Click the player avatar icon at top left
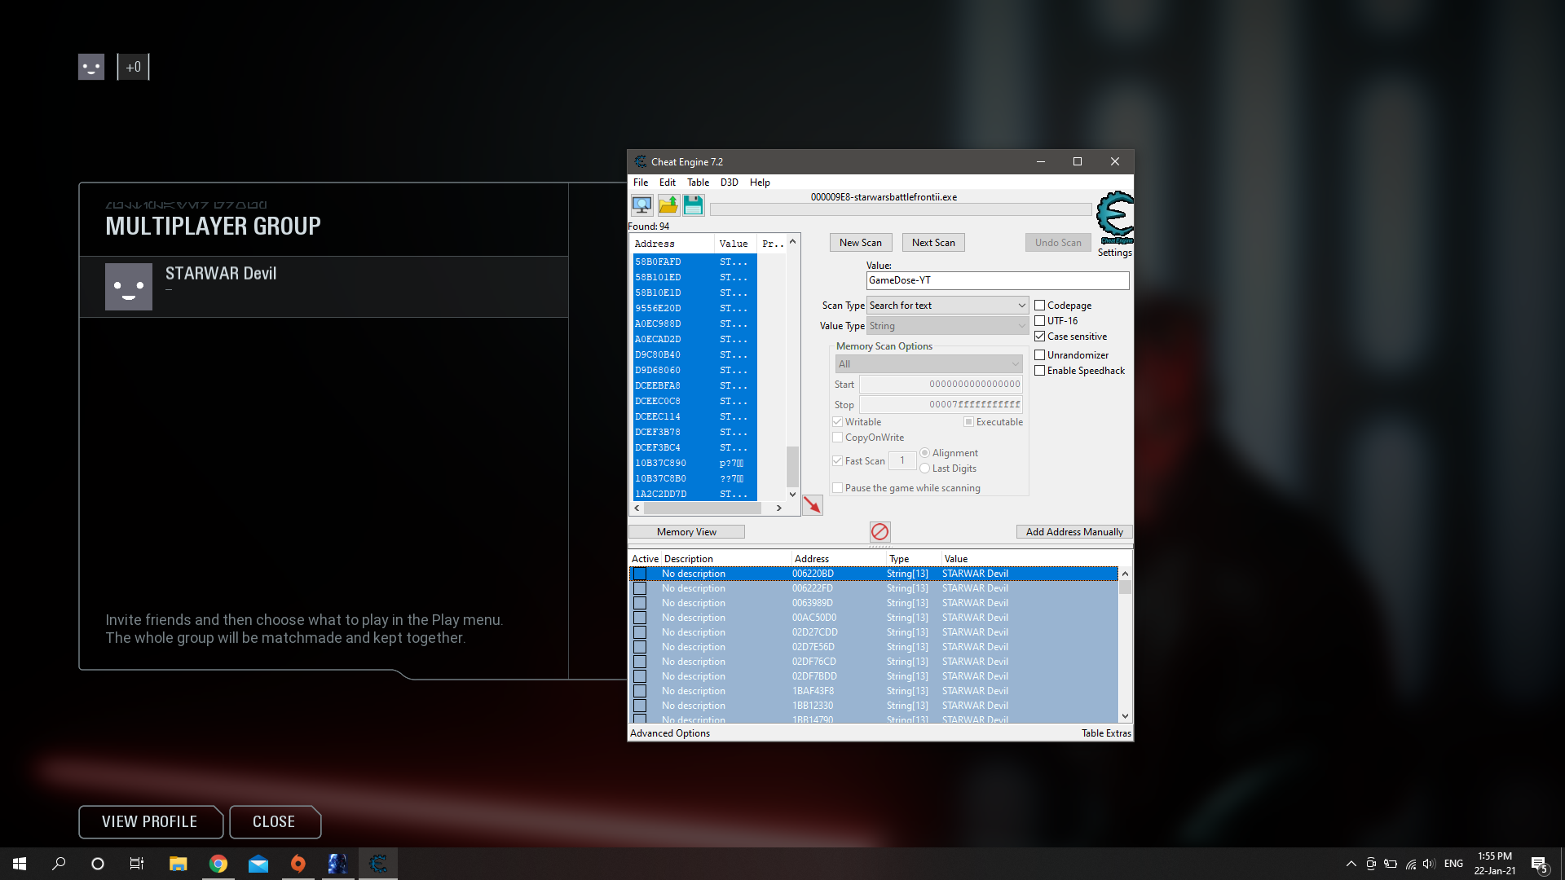The image size is (1565, 880). 91,67
